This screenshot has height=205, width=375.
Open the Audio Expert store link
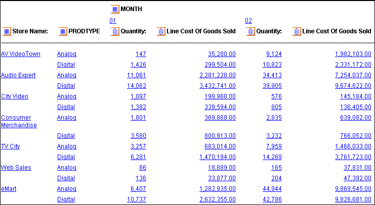tap(18, 75)
